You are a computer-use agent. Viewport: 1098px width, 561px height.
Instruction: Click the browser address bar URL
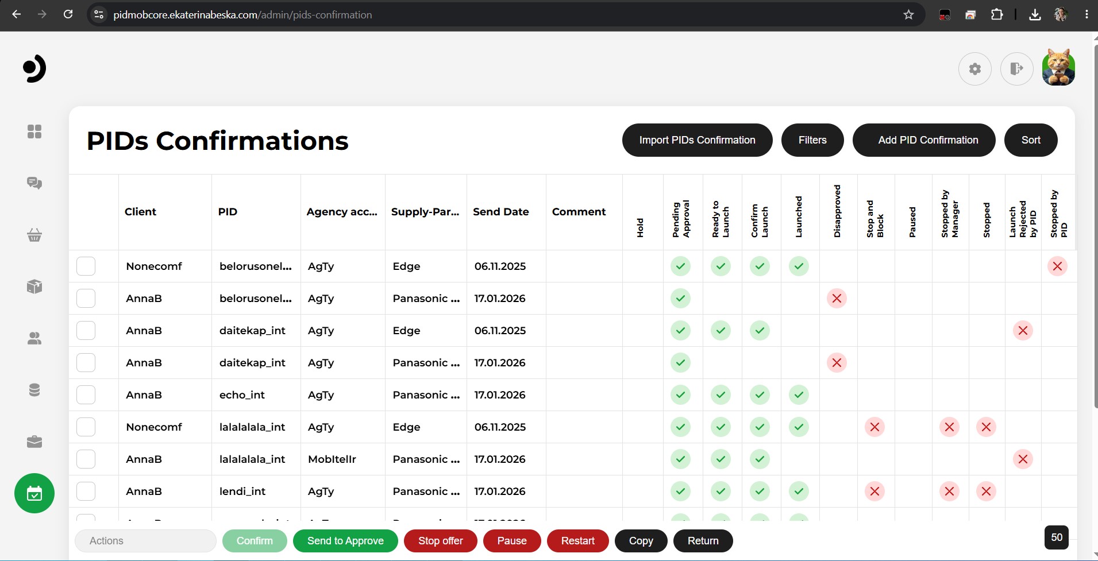(x=242, y=15)
